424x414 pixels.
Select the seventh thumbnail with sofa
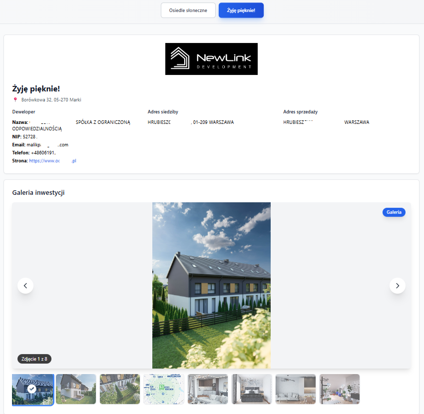296,389
